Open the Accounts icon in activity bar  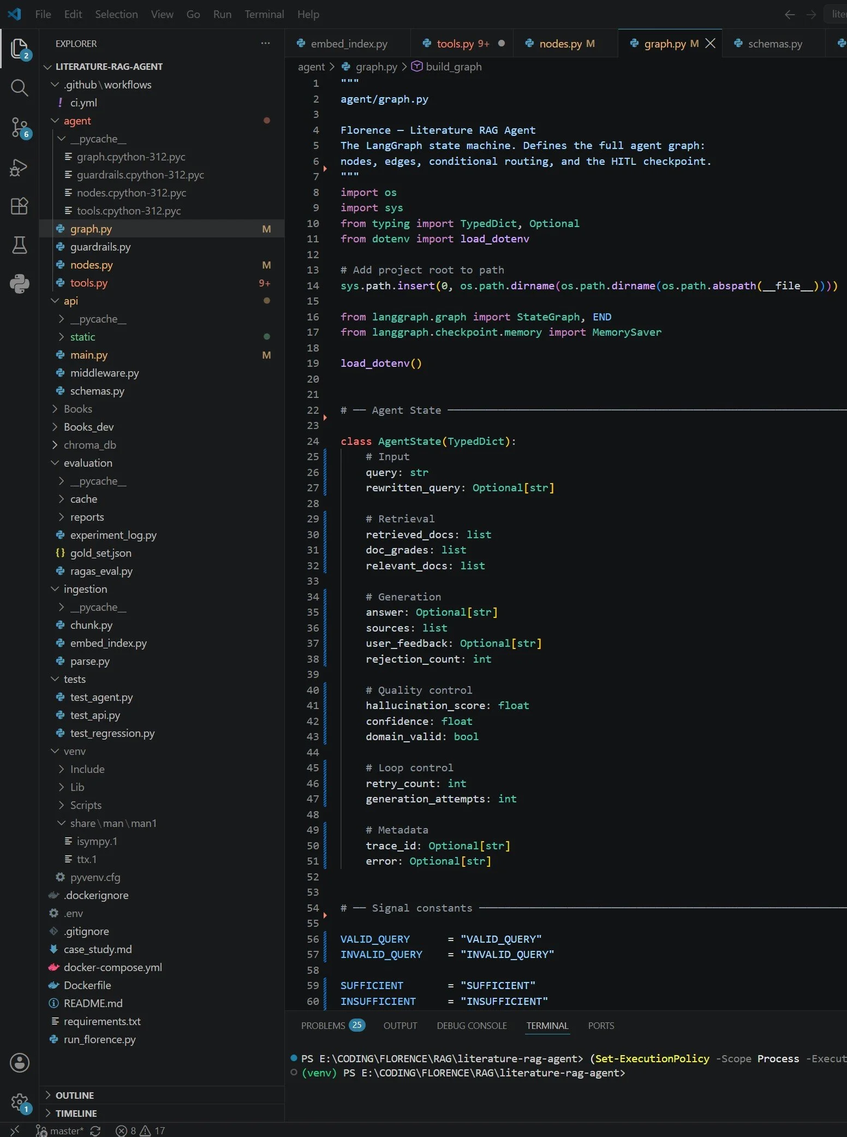tap(20, 1062)
